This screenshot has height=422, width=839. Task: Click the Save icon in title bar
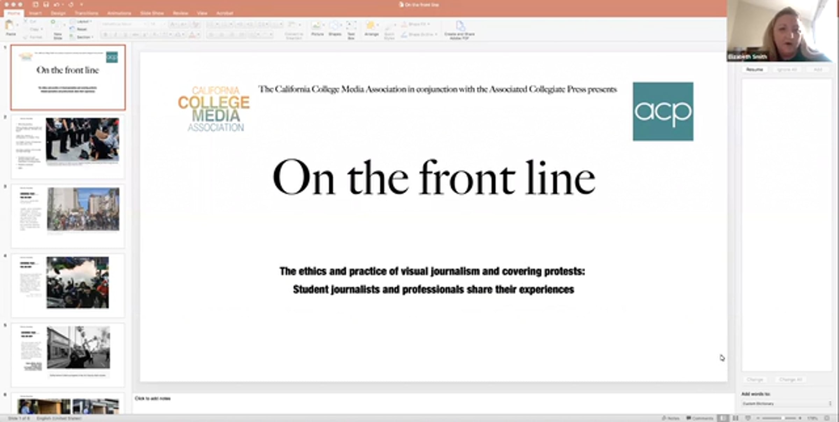click(x=46, y=5)
